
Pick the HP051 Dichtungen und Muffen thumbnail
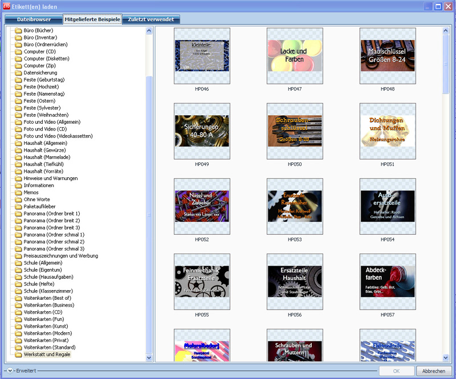click(387, 131)
